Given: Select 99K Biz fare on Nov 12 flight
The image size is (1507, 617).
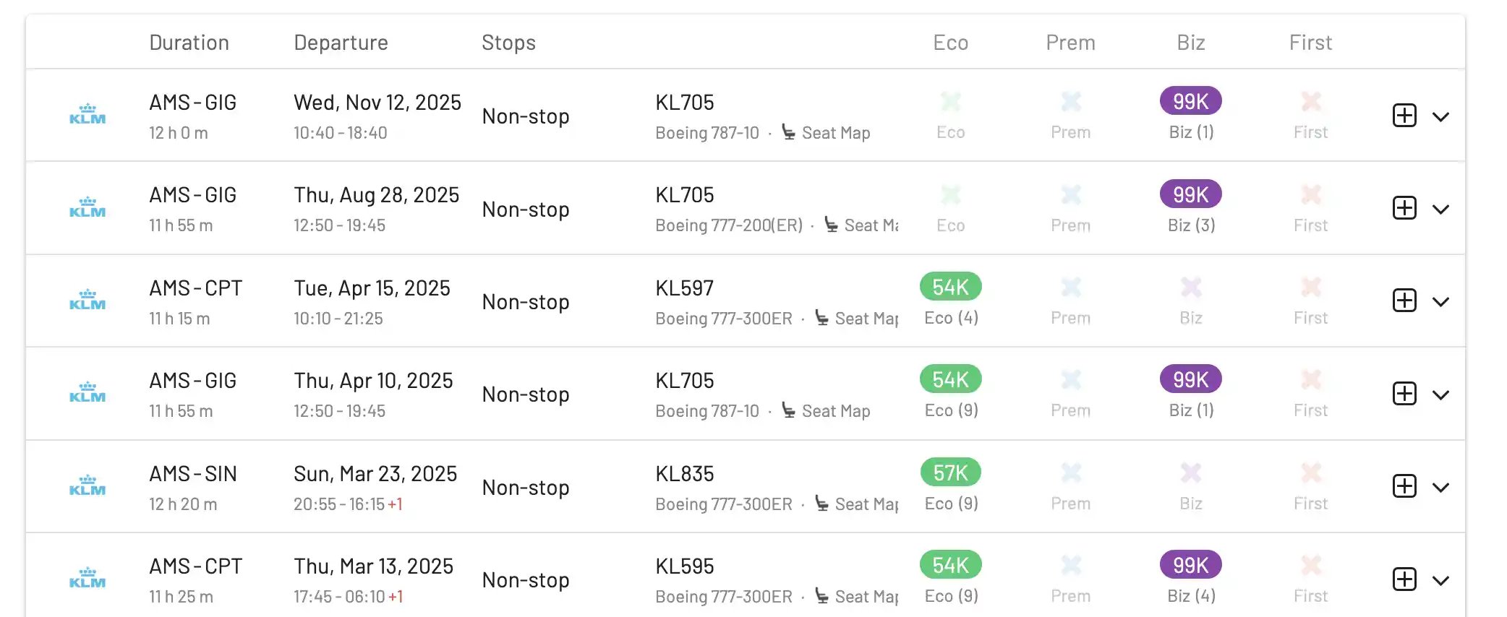Looking at the screenshot, I should coord(1190,101).
